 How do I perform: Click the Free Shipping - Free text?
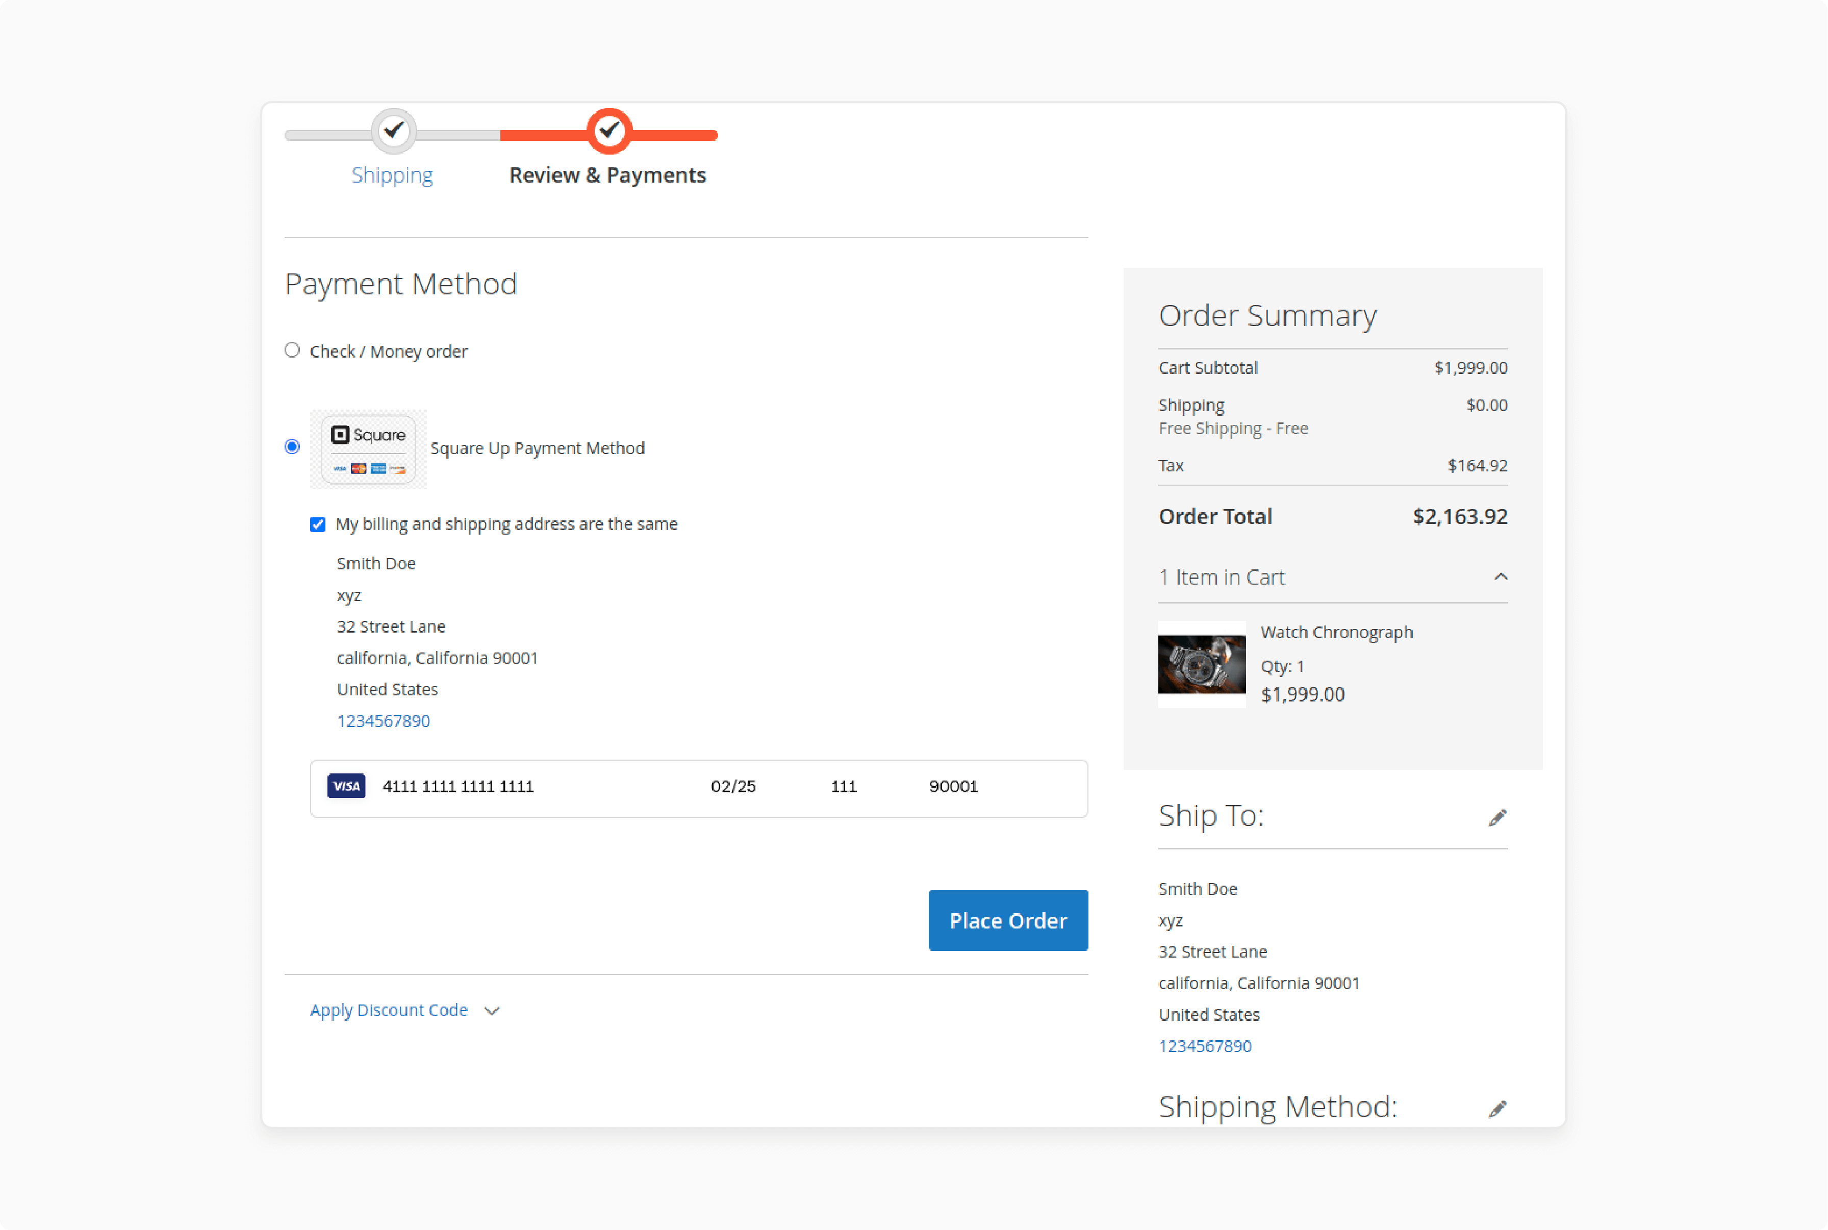(1234, 429)
